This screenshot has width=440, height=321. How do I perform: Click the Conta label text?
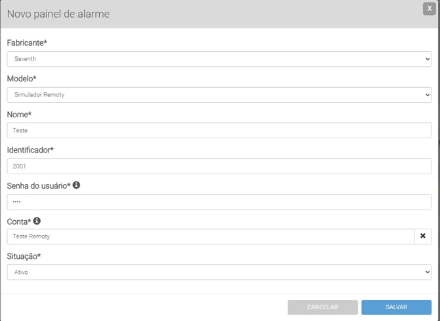click(x=18, y=221)
